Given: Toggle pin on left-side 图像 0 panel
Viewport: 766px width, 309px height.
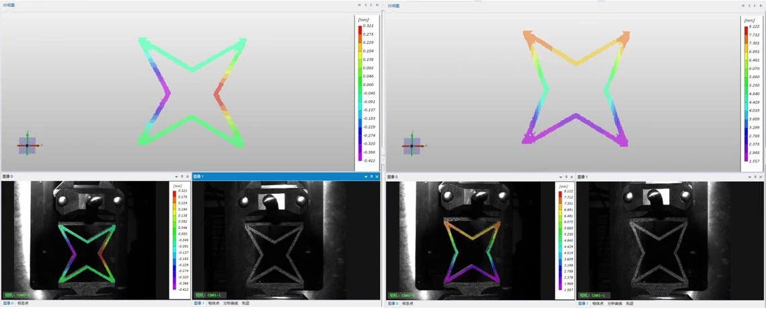Looking at the screenshot, I should (x=182, y=177).
